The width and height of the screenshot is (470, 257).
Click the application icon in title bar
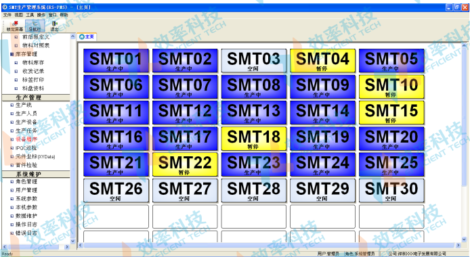click(5, 7)
